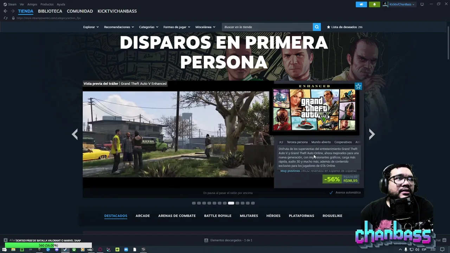Go back with the left navigation arrow
The height and width of the screenshot is (253, 450).
(x=5, y=11)
